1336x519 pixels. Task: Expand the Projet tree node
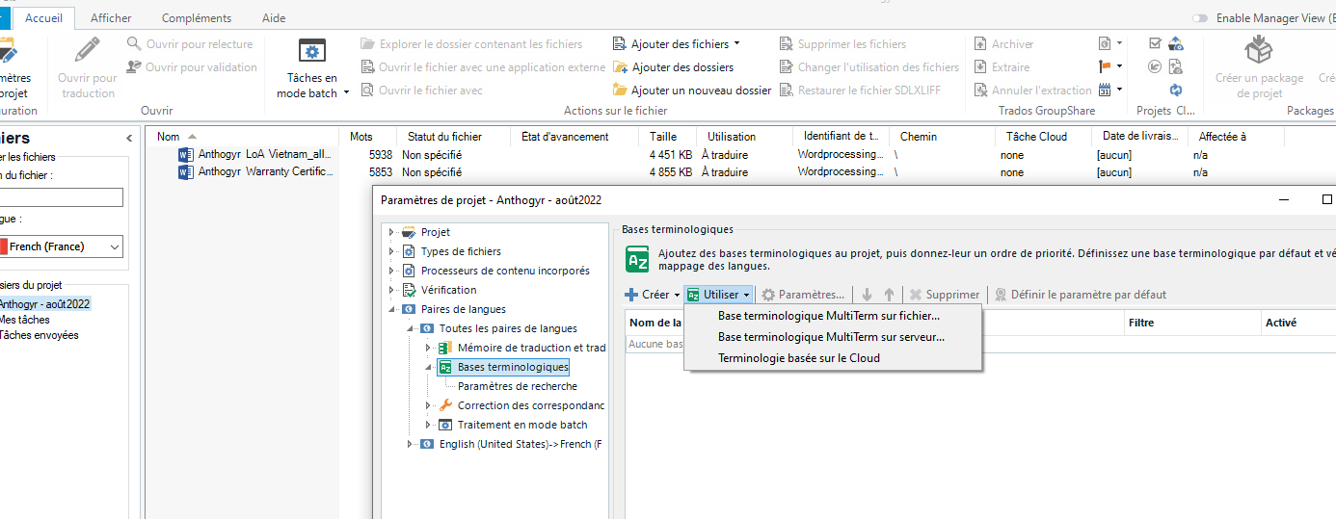pyautogui.click(x=392, y=232)
